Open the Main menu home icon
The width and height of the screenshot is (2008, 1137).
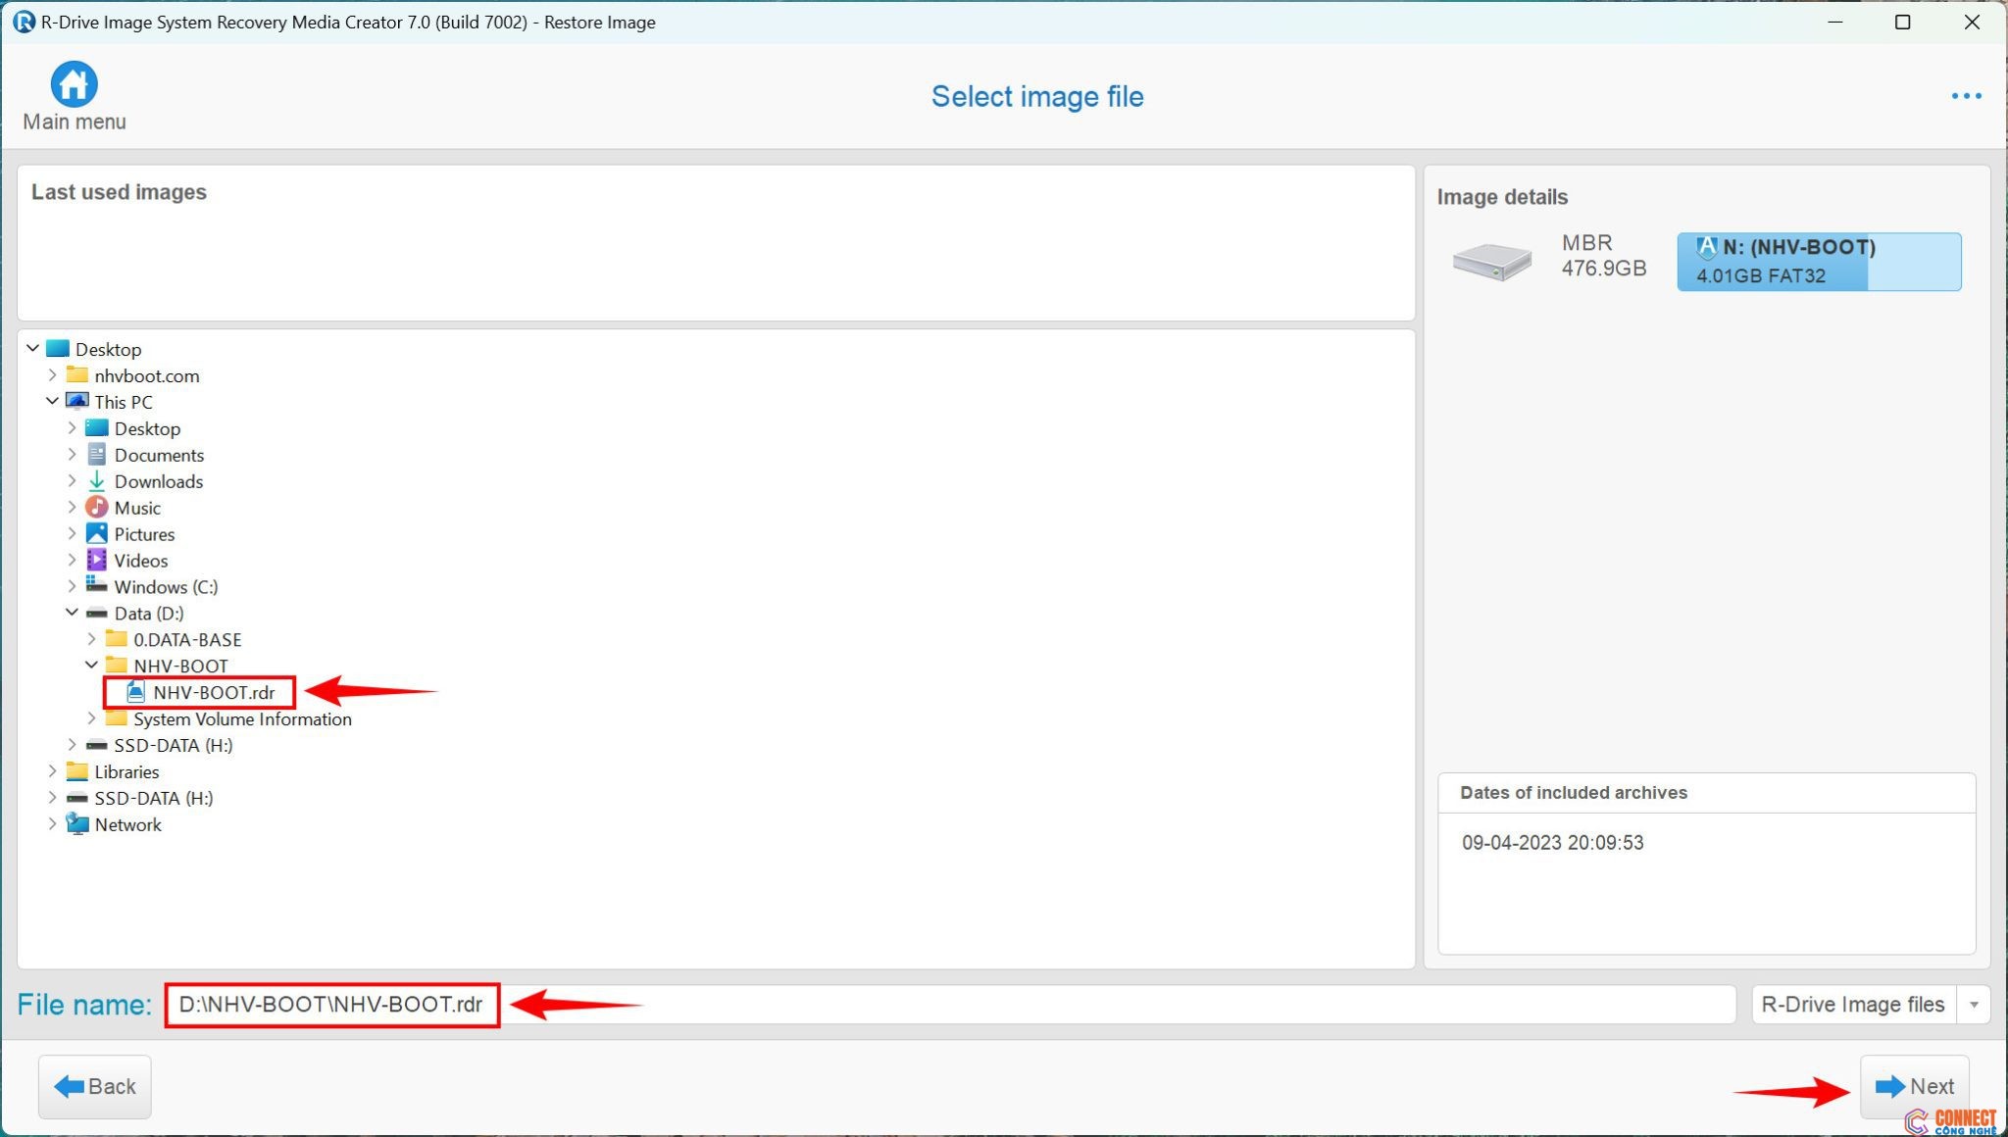click(74, 84)
